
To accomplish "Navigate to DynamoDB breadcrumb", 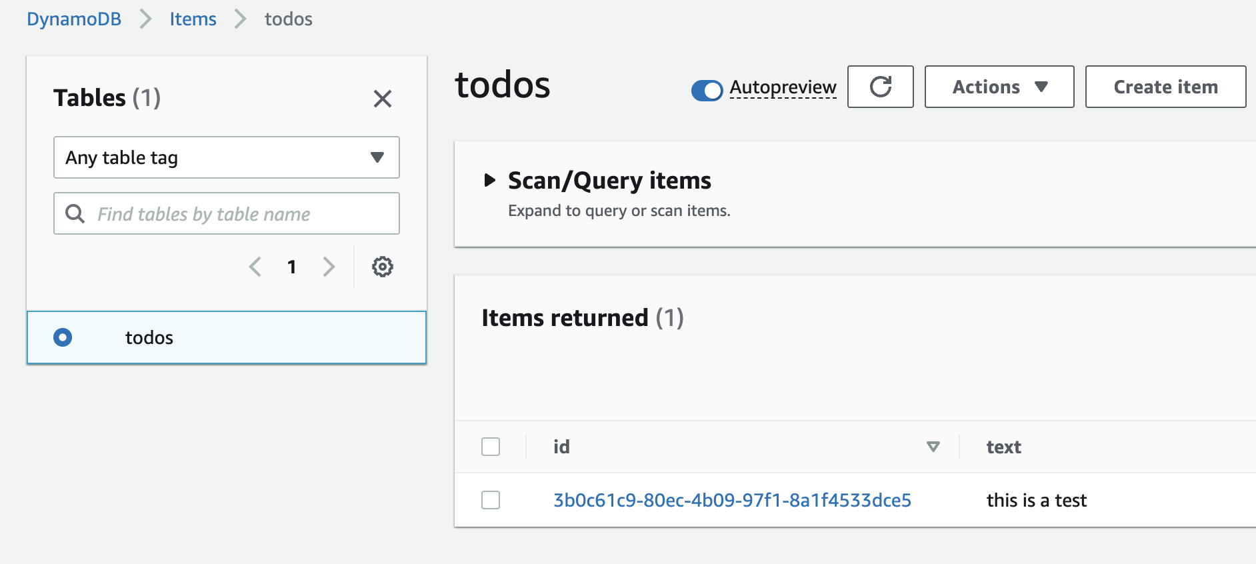I will click(74, 19).
